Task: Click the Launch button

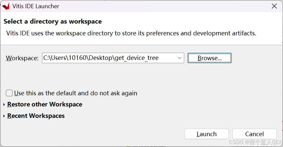Action: pos(207,134)
